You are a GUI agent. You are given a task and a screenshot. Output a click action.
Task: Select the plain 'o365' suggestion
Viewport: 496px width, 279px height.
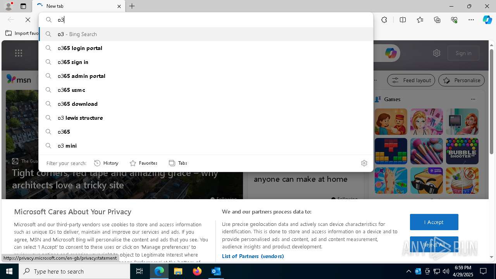coord(206,132)
